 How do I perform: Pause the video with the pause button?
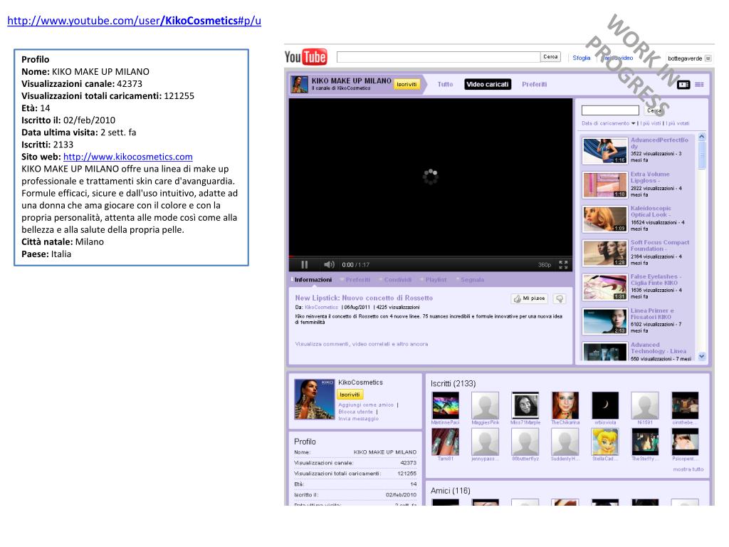[305, 265]
